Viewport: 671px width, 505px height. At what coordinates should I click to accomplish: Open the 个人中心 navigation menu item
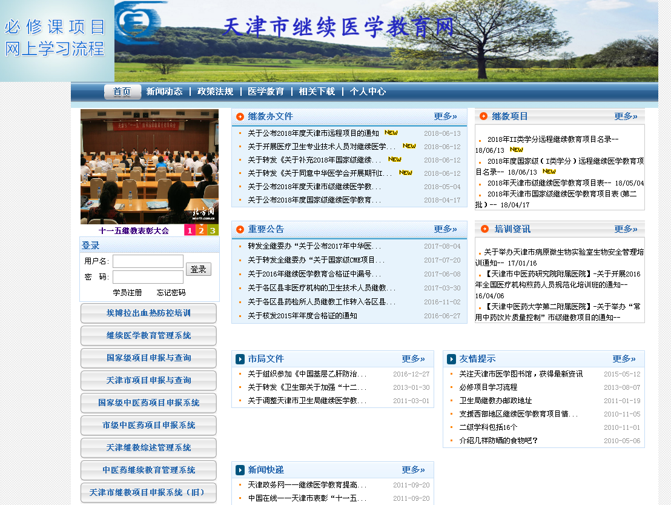[x=368, y=92]
